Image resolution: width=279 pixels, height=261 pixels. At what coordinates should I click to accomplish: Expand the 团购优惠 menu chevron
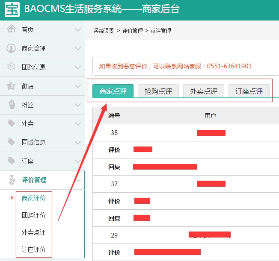tap(78, 67)
